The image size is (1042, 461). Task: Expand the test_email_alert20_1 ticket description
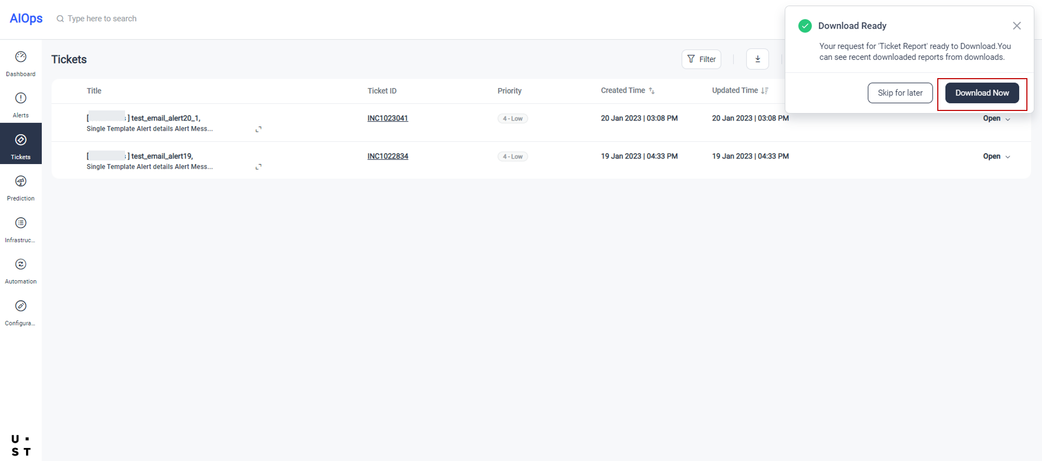click(x=258, y=129)
